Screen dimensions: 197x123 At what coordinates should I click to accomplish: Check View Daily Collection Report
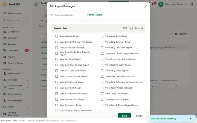102,48
